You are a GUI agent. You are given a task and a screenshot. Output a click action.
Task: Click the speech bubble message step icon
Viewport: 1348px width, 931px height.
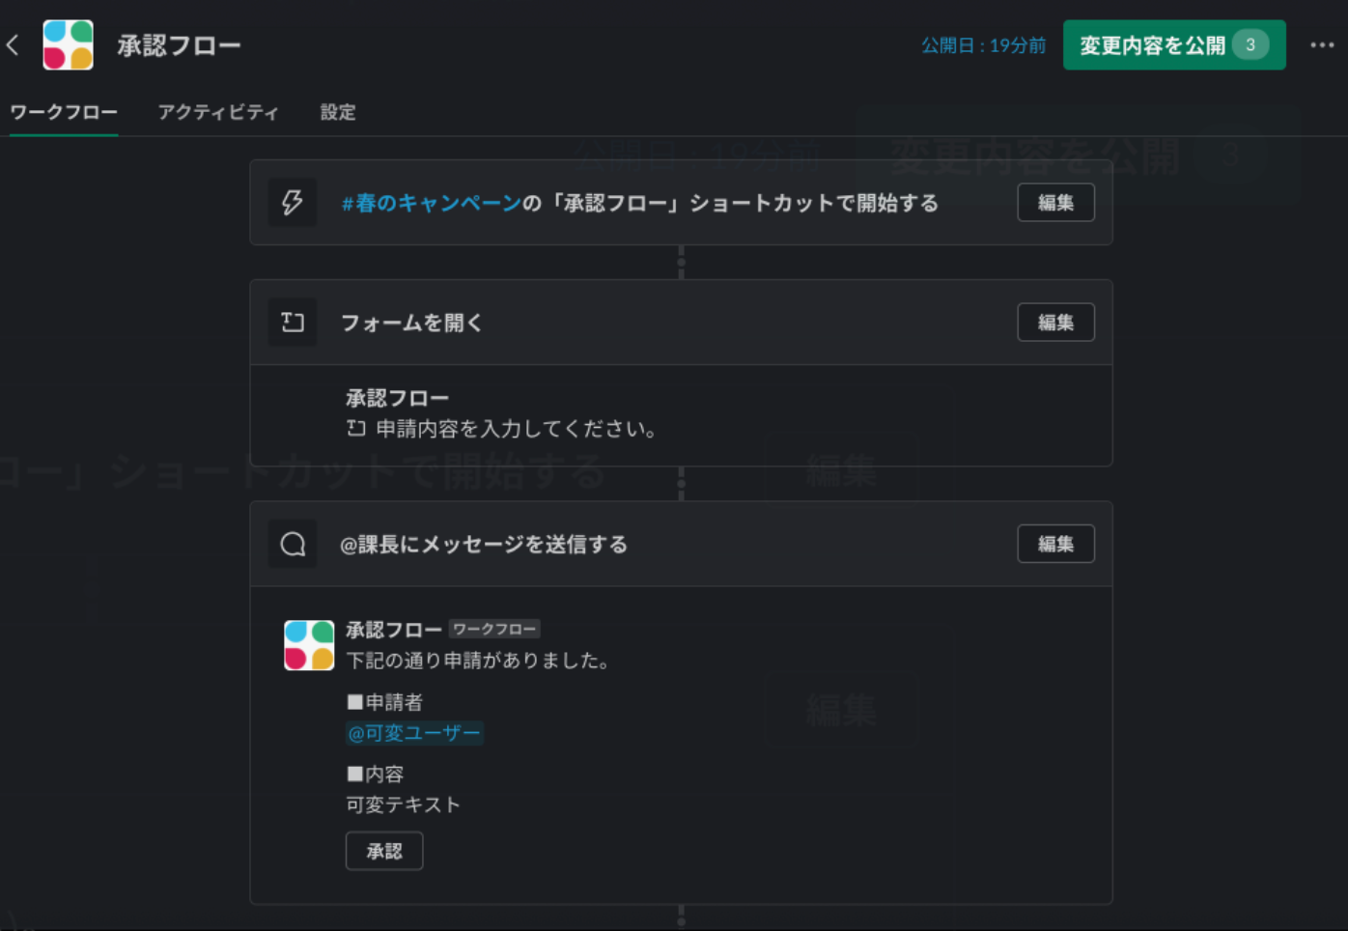(293, 544)
